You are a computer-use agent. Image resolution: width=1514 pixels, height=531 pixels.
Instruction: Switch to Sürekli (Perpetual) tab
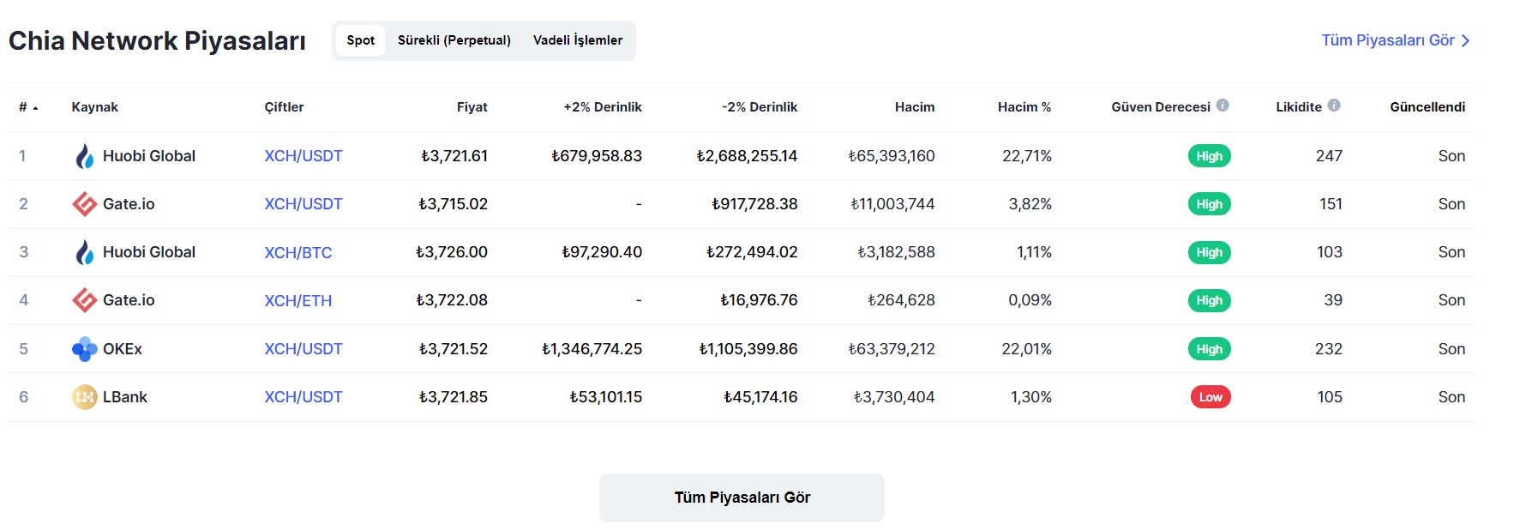coord(454,40)
